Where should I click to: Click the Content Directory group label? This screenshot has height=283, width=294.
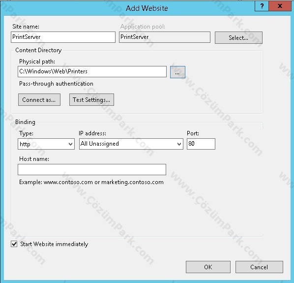click(38, 50)
